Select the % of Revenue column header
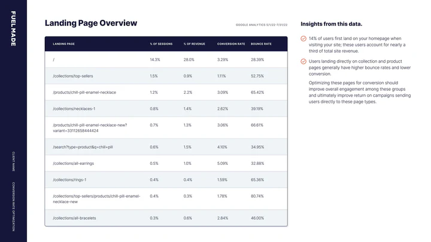 coord(193,44)
